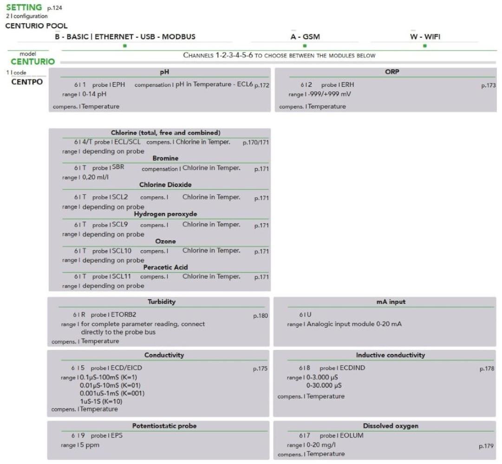Select the '1uS-1S (K=10)' range
Viewport: 502px width, 464px height.
coord(101,401)
